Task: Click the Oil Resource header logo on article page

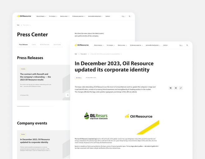Action: click(x=82, y=45)
